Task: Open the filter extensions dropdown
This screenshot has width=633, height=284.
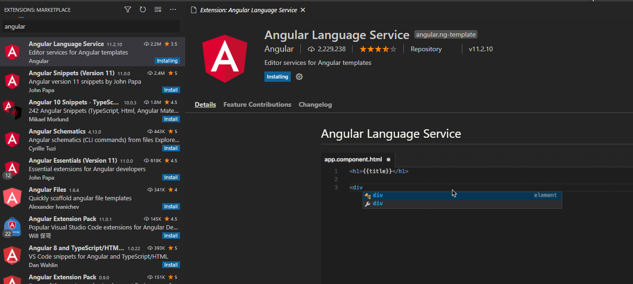Action: (x=128, y=9)
